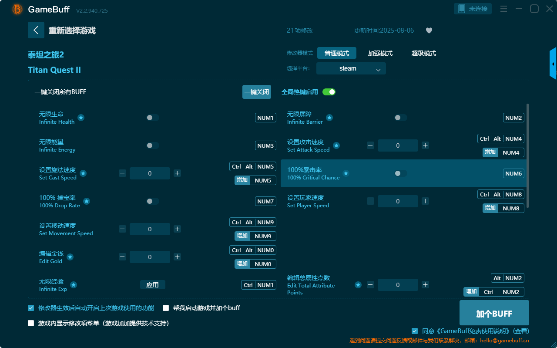557x348 pixels.
Task: Open the hamburger menu in the title bar
Action: click(x=503, y=9)
